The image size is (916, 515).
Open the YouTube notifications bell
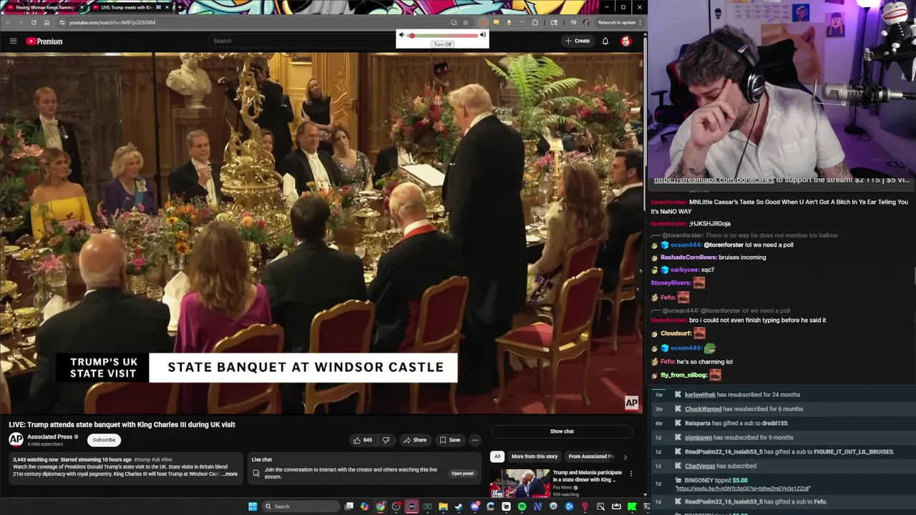(x=605, y=41)
